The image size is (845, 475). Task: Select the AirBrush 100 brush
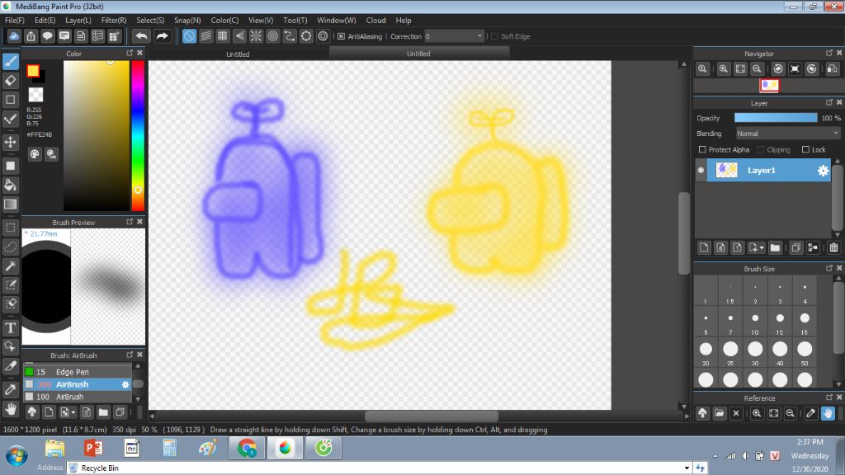[x=77, y=397]
